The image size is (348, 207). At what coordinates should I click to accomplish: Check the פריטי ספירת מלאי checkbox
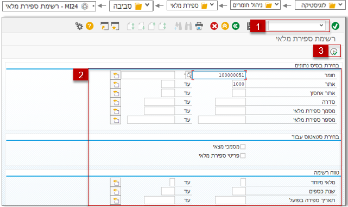(x=243, y=155)
